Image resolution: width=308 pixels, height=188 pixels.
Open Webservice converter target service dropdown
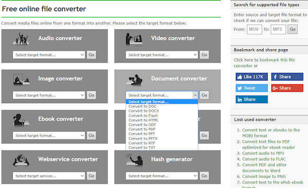(x=49, y=176)
